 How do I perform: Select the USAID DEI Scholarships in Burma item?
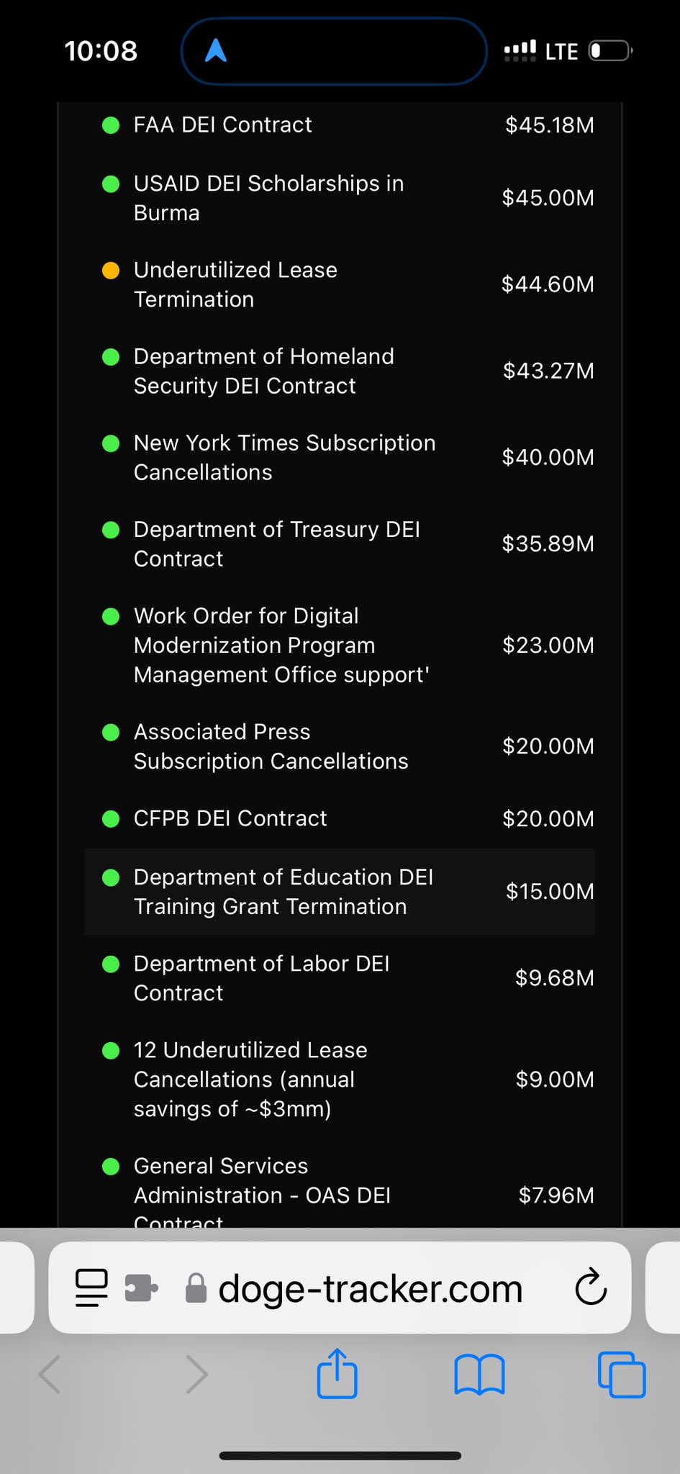point(268,198)
